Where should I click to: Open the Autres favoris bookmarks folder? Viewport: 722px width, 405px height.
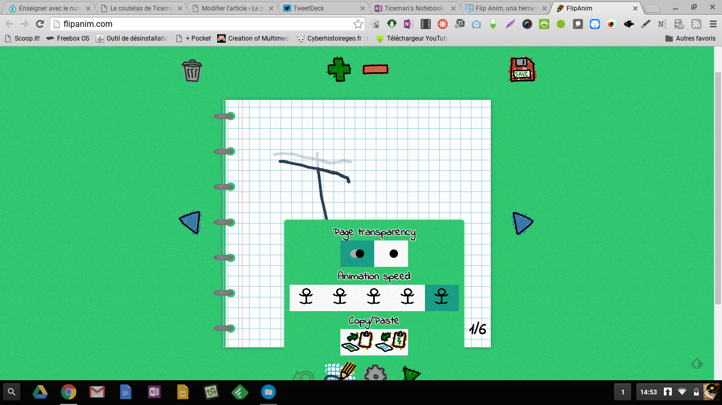pyautogui.click(x=690, y=38)
